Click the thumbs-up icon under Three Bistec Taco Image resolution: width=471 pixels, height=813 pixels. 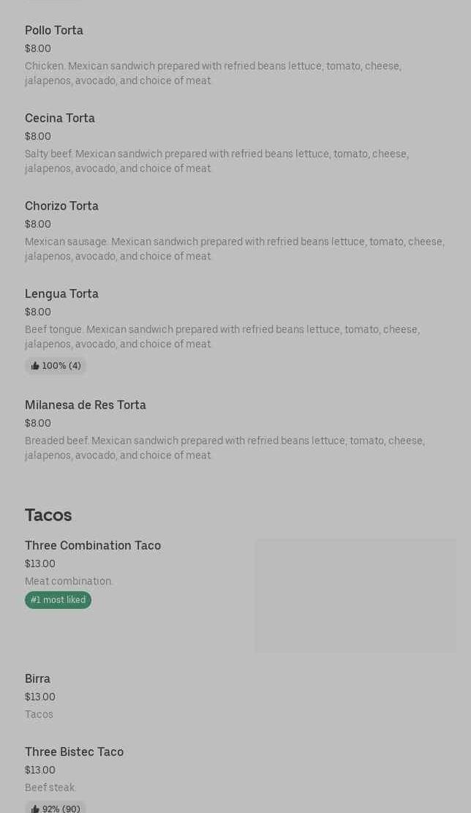pos(35,809)
